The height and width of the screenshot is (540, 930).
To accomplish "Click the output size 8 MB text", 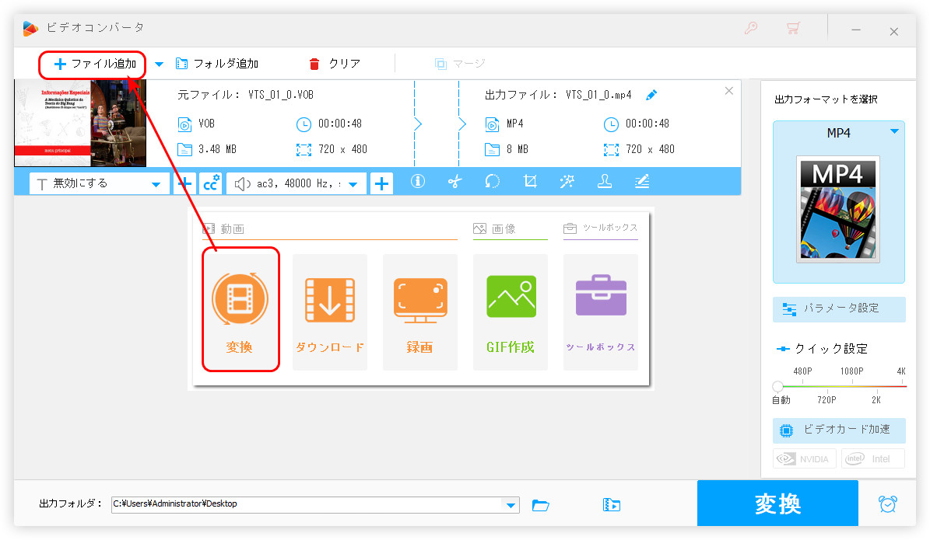I will tap(518, 149).
